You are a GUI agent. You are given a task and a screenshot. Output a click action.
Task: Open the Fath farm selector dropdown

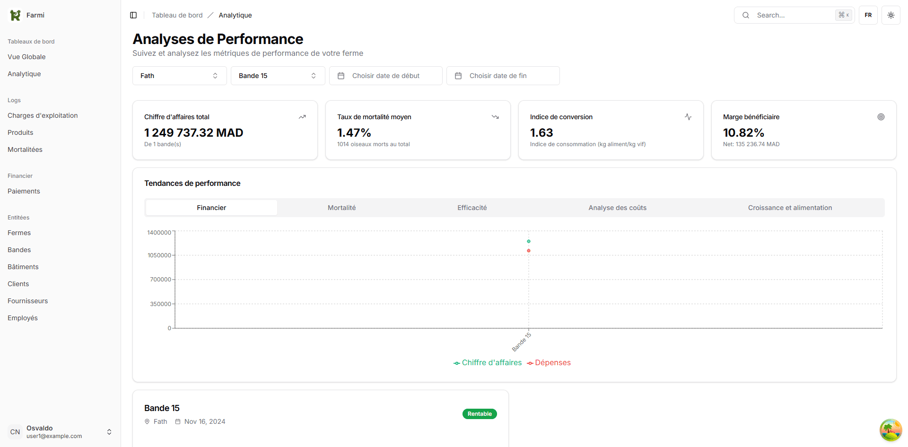(179, 76)
